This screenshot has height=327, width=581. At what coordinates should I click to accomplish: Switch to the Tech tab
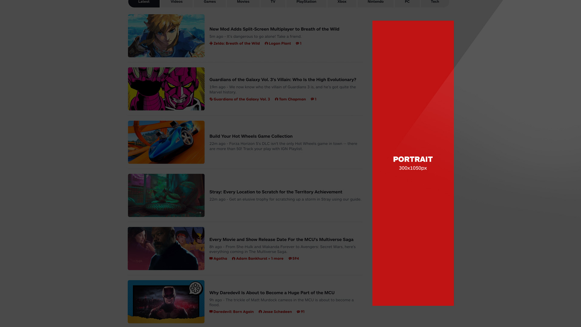click(435, 2)
